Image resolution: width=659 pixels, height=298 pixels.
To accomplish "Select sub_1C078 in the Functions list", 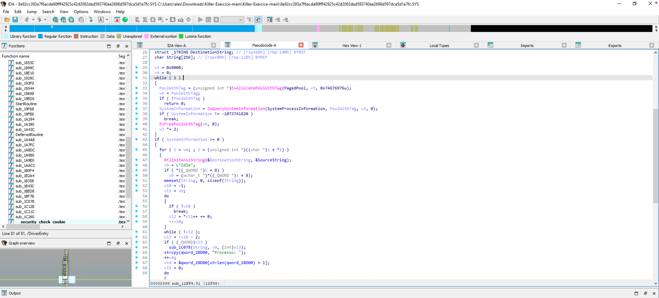I will coord(25,201).
